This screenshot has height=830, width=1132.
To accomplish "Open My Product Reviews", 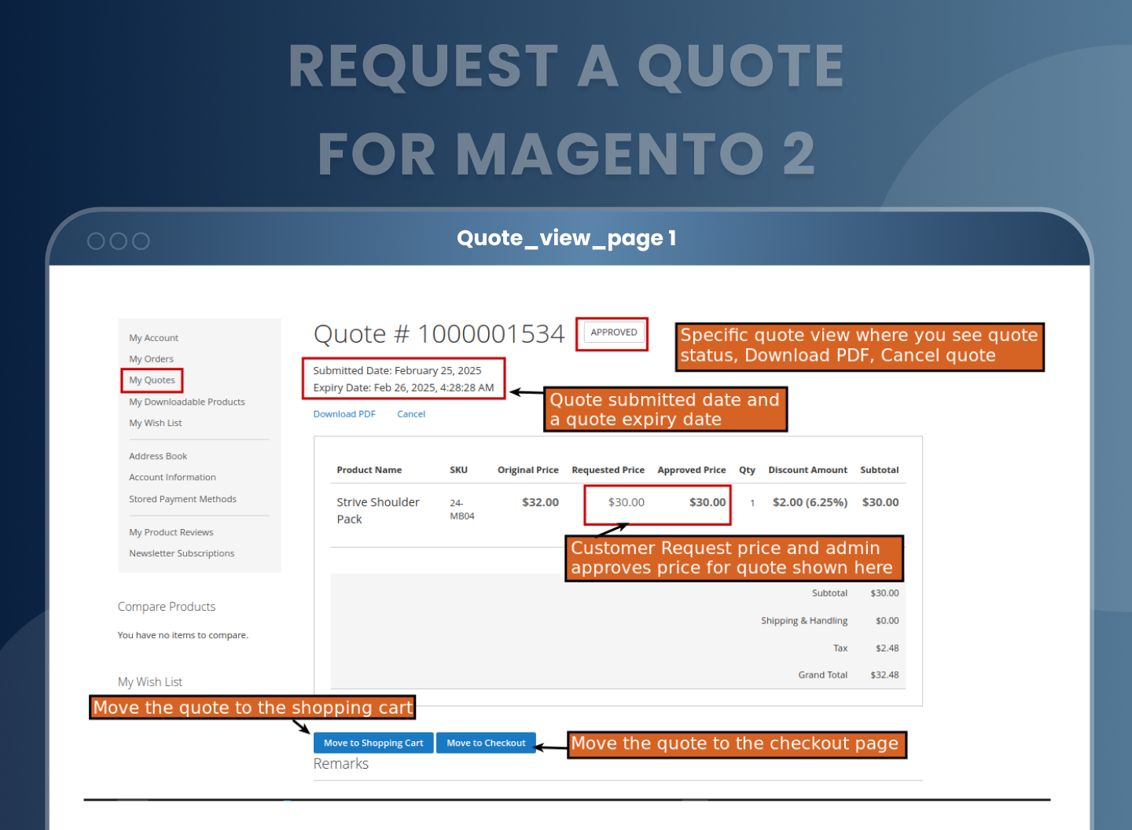I will pyautogui.click(x=171, y=532).
